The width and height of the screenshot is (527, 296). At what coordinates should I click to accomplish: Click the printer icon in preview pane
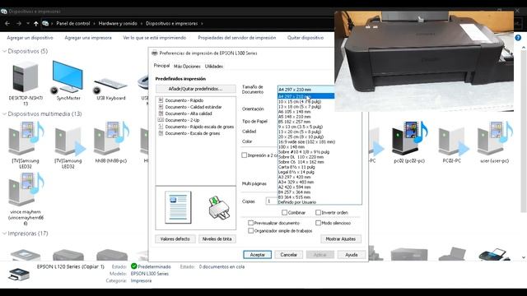click(x=219, y=208)
